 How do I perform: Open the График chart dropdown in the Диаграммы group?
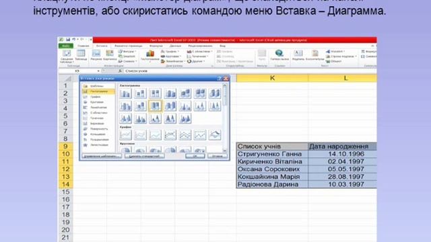click(x=170, y=51)
